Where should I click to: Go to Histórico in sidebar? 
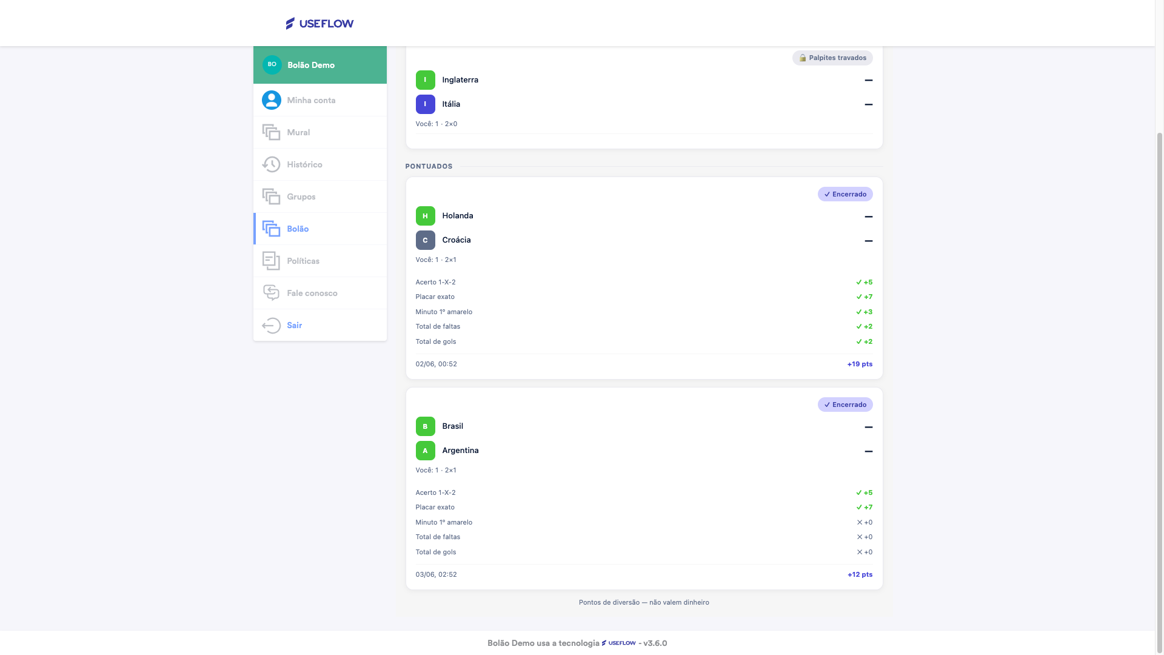click(320, 164)
